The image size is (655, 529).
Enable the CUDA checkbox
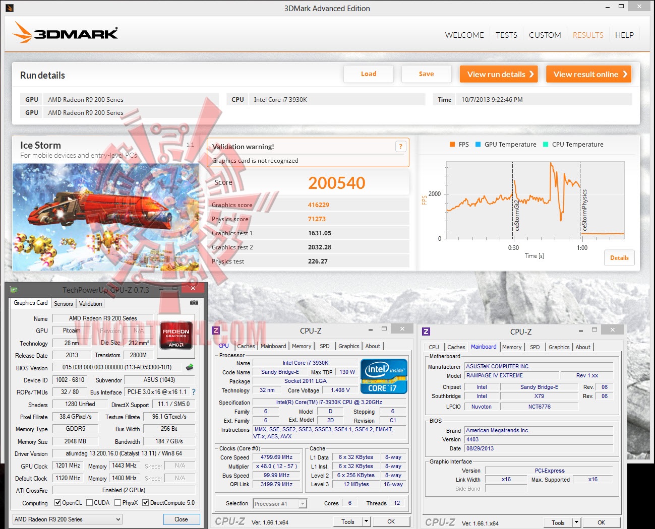[90, 503]
